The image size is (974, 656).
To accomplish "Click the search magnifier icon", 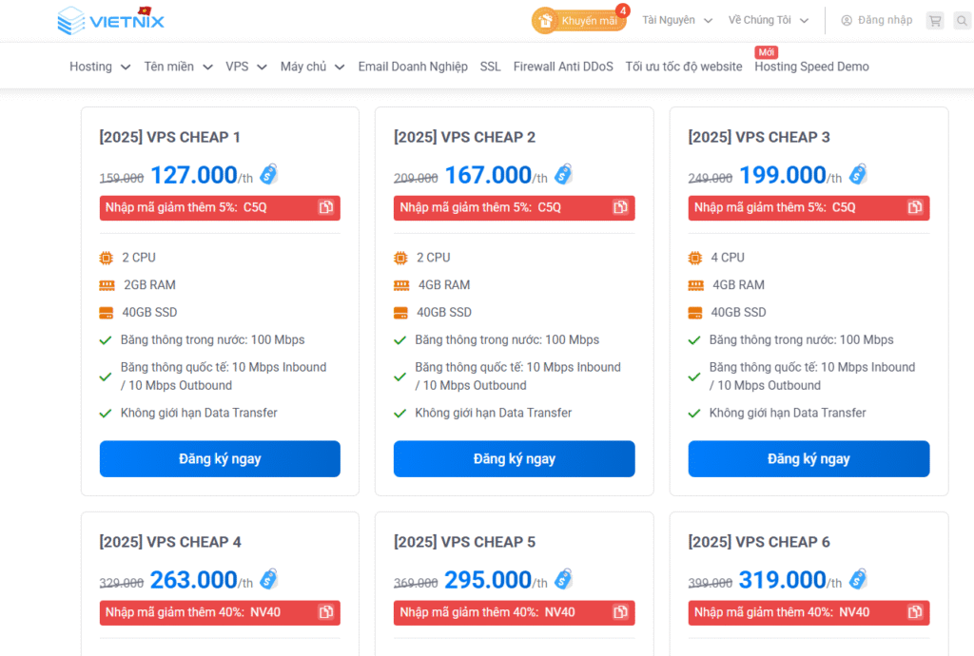I will coord(962,20).
